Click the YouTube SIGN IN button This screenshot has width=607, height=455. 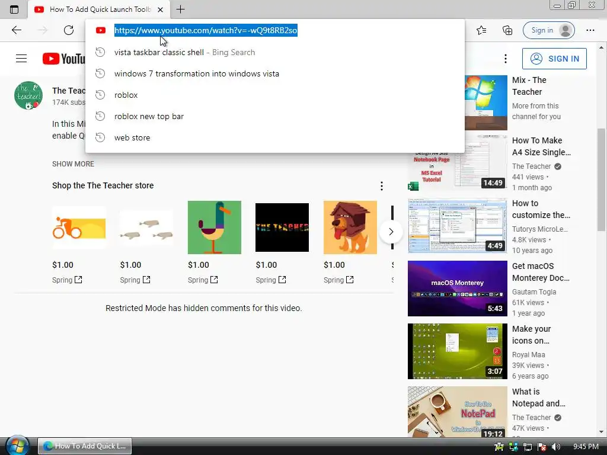tap(554, 59)
